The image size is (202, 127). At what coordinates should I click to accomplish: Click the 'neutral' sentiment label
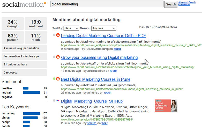[x=6, y=93]
